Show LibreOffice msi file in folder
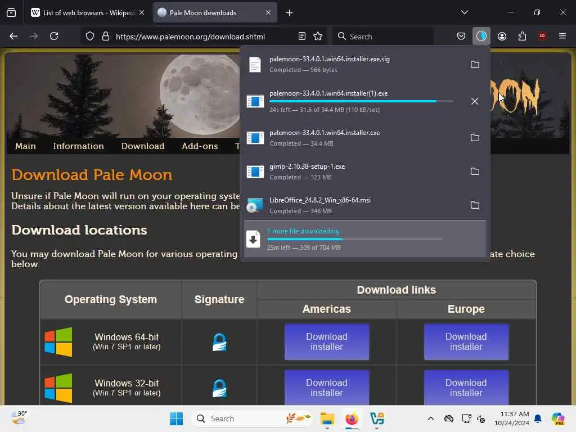The width and height of the screenshot is (576, 432). point(475,205)
